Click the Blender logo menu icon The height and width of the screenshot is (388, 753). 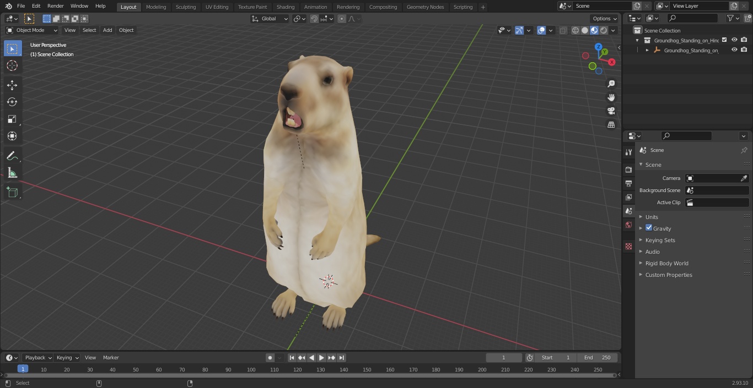click(8, 6)
